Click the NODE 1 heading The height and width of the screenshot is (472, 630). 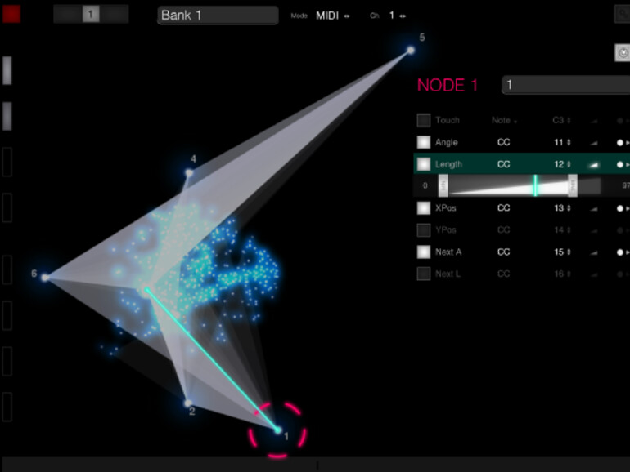(x=448, y=85)
